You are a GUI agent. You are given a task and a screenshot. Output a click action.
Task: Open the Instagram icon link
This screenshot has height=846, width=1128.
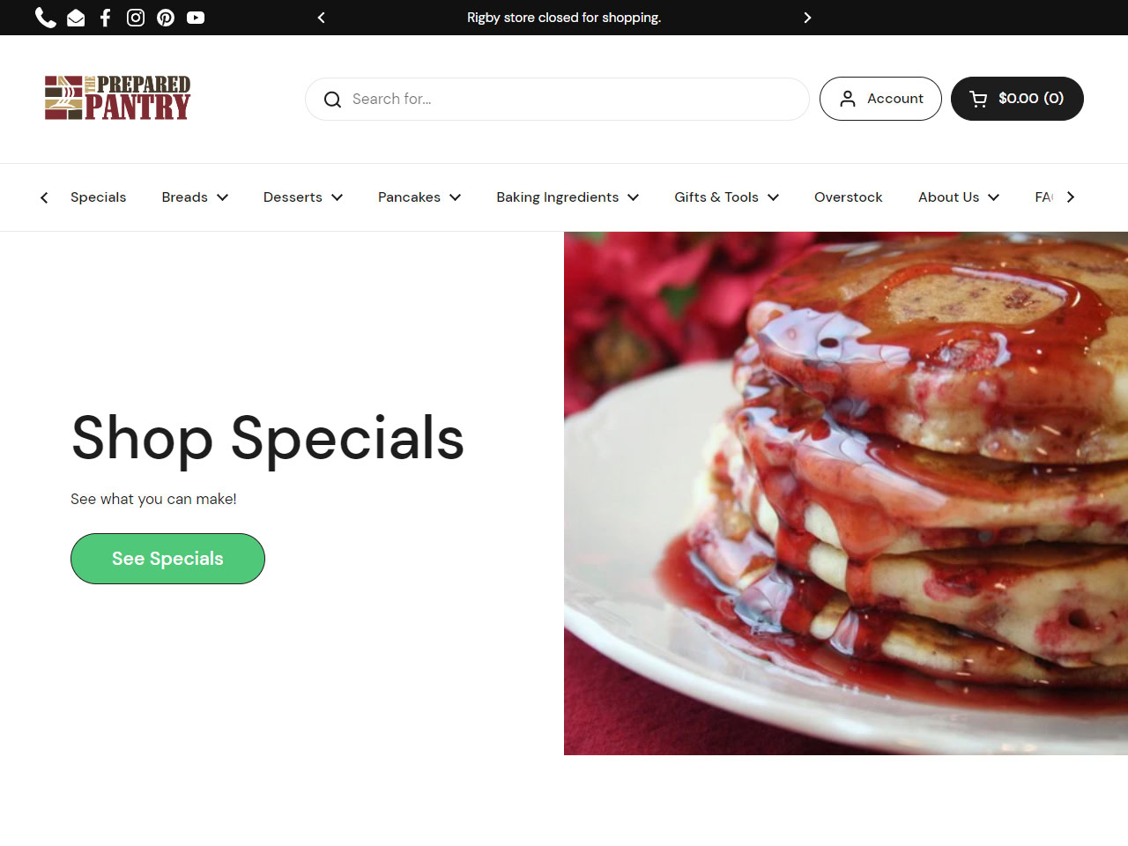point(136,18)
